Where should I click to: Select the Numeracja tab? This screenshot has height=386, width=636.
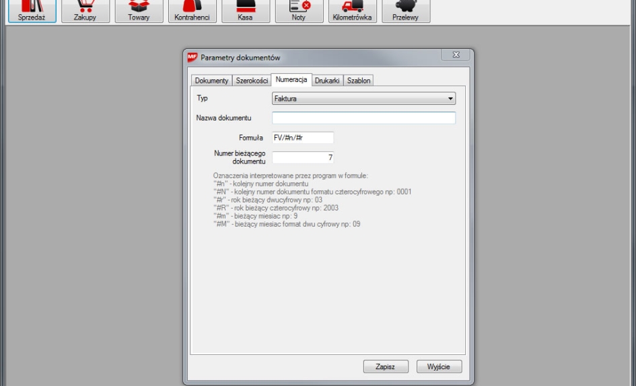[x=291, y=80]
